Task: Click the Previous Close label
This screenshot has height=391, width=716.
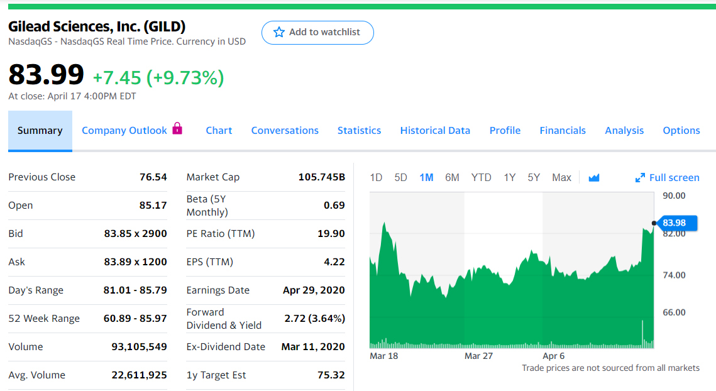Action: [x=42, y=177]
